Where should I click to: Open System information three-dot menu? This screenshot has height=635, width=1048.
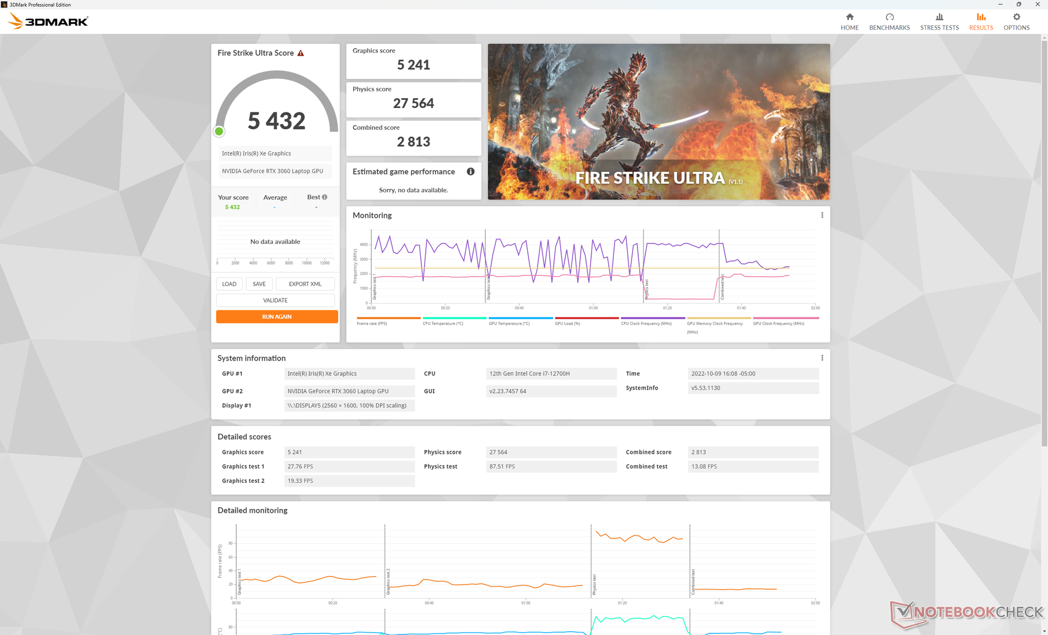pyautogui.click(x=821, y=358)
